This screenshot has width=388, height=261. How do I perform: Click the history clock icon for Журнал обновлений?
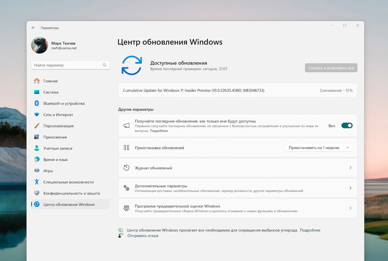(x=126, y=168)
